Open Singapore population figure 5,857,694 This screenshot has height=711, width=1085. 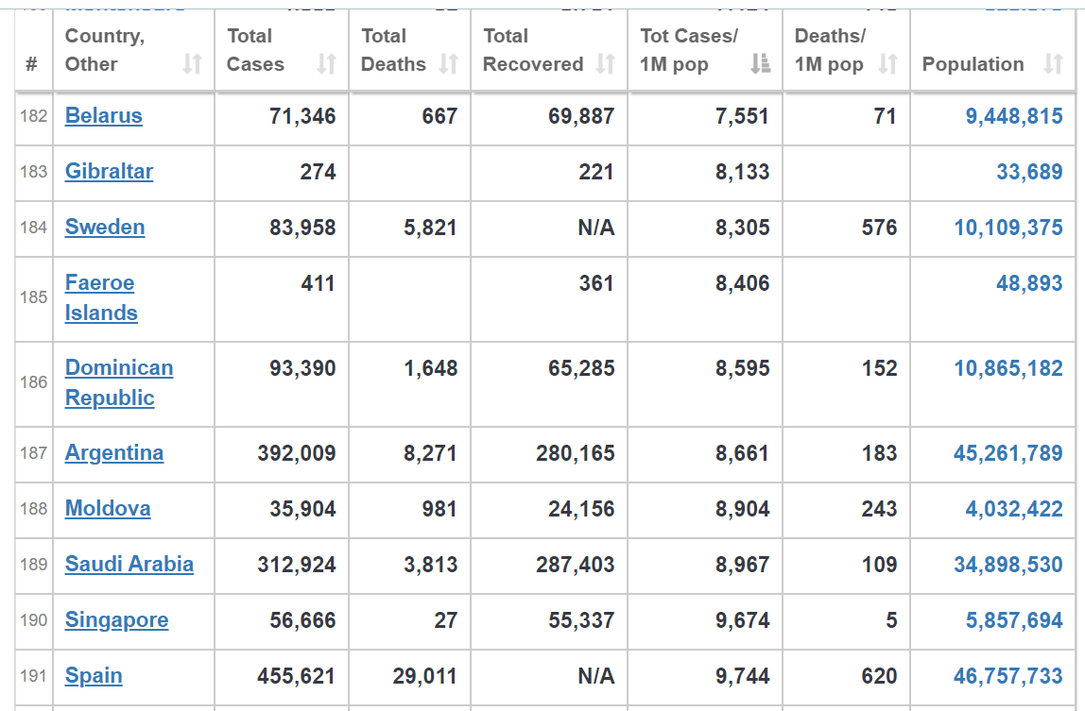click(x=1014, y=620)
